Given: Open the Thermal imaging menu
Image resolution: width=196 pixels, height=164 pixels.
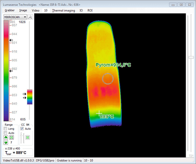Looking at the screenshot, I should click(x=63, y=10).
